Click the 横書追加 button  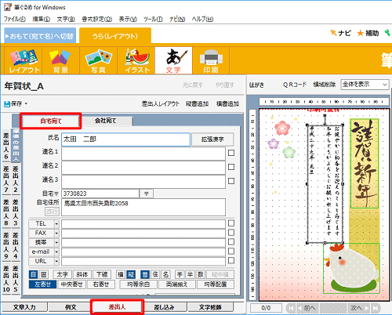227,104
